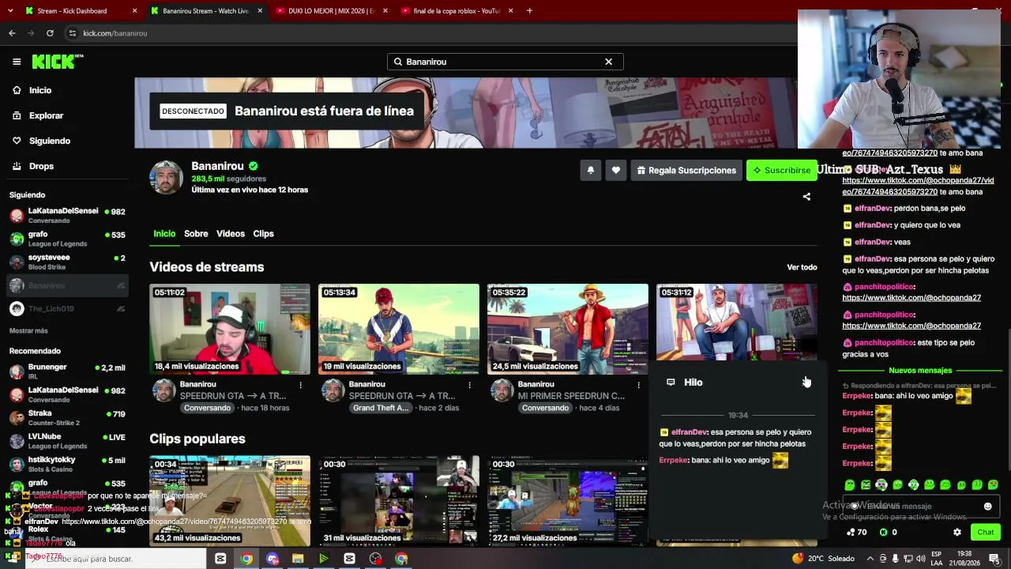Open chat settings gear
The height and width of the screenshot is (569, 1011).
click(957, 533)
